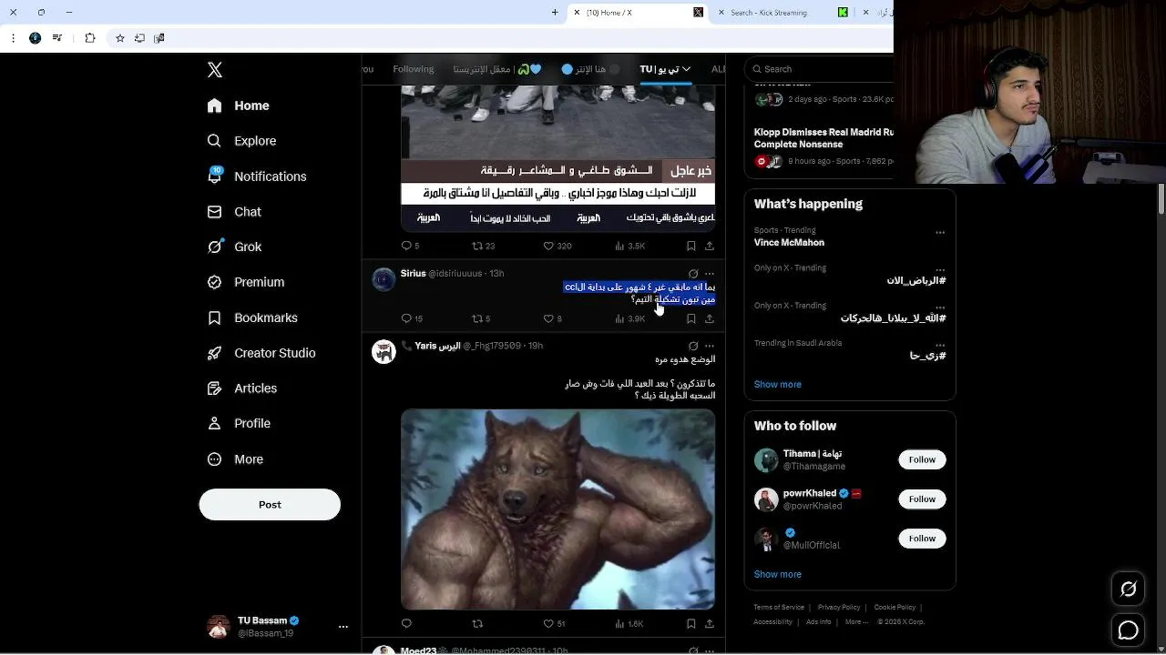Screen dimensions: 1166x655
Task: Open the More menu in the sidebar
Action: 236,459
